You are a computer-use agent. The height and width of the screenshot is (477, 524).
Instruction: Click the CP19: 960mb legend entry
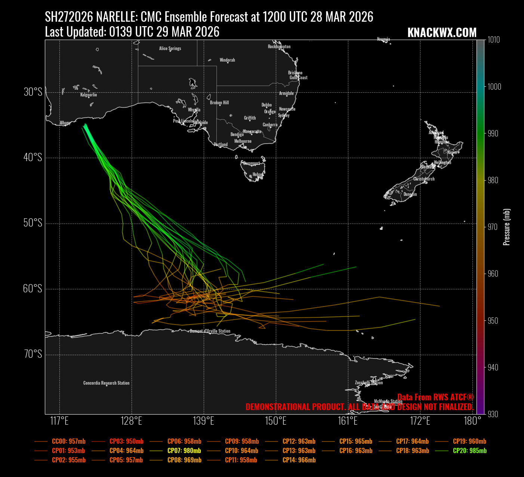[x=469, y=441]
